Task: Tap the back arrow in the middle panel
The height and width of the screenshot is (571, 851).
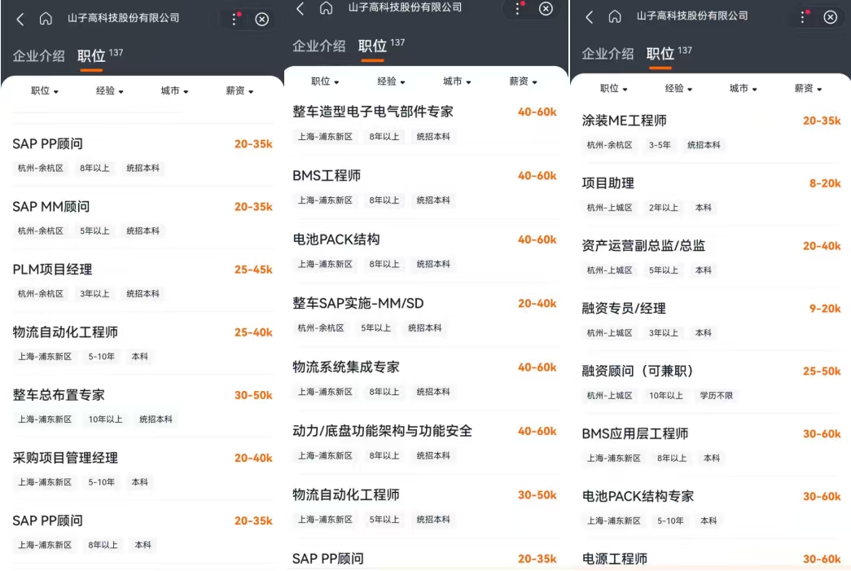Action: (300, 8)
